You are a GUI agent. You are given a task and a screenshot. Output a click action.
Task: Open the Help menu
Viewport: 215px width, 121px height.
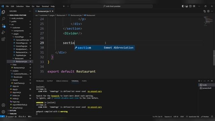[53, 6]
